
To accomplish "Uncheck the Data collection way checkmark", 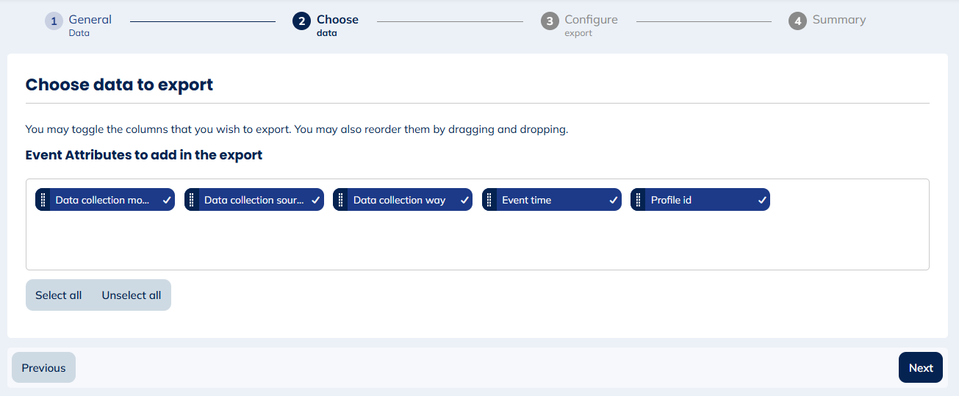I will pyautogui.click(x=464, y=200).
